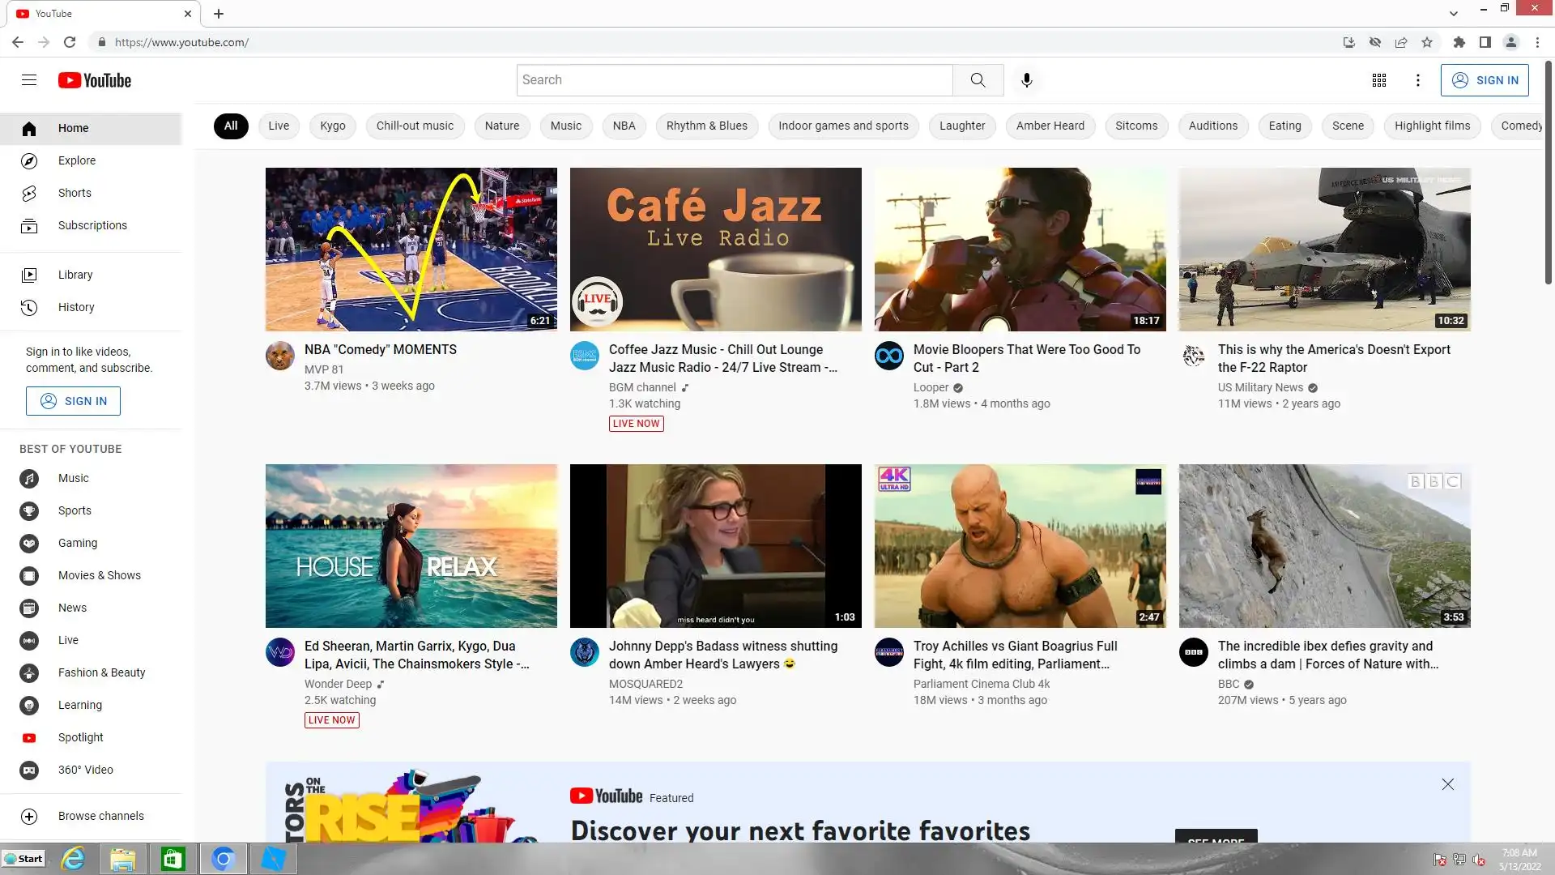Viewport: 1555px width, 875px height.
Task: Open Explore from the sidebar
Action: click(77, 160)
